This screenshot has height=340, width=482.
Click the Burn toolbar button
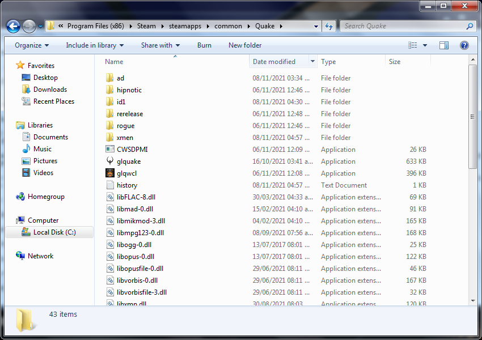[x=204, y=45]
